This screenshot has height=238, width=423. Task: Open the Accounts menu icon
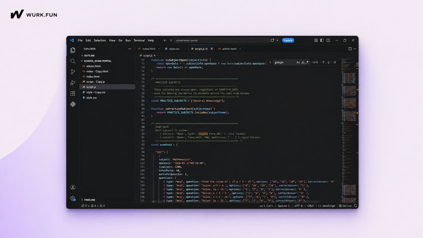pos(73,187)
